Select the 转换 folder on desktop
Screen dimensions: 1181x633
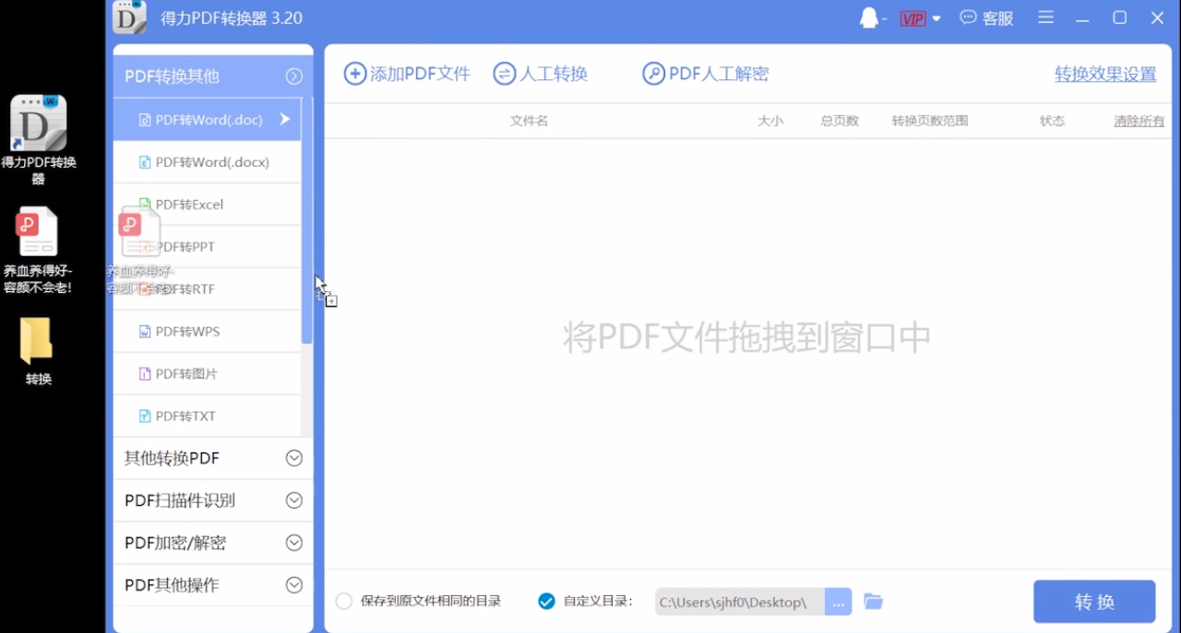coord(38,352)
